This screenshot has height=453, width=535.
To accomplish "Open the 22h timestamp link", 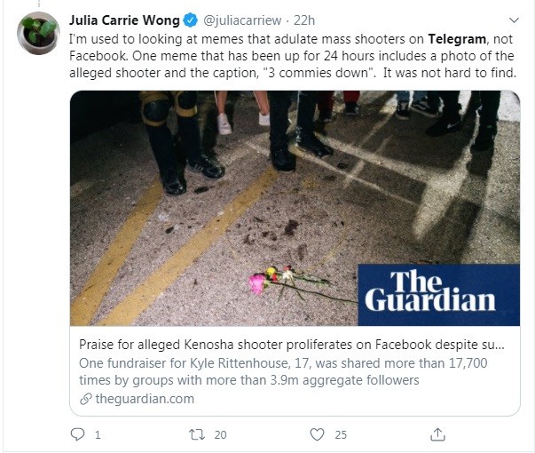I will (304, 20).
